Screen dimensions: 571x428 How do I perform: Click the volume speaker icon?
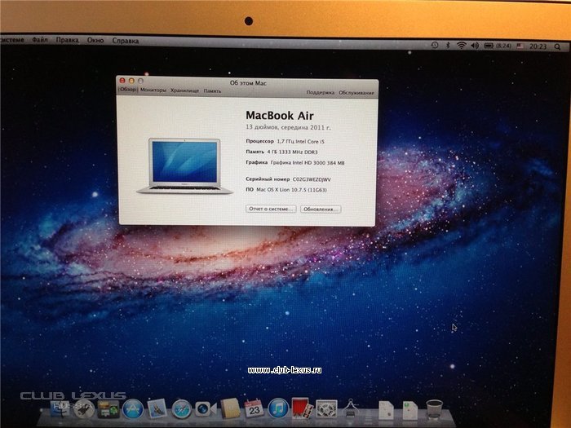tap(475, 46)
